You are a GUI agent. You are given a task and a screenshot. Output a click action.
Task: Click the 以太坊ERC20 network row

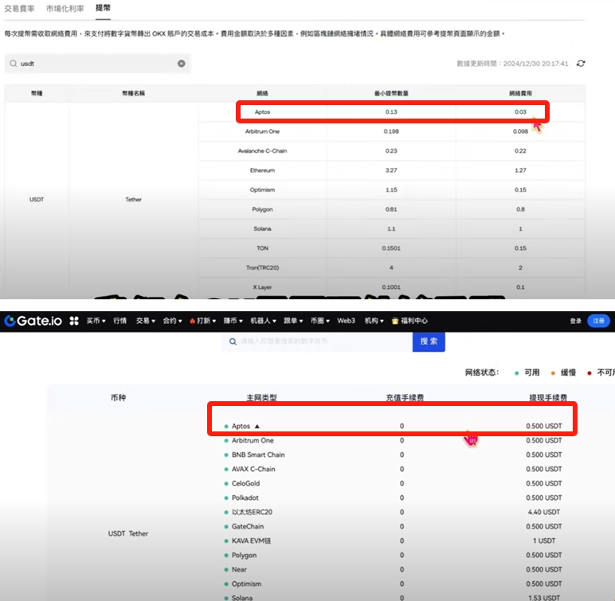(x=393, y=512)
